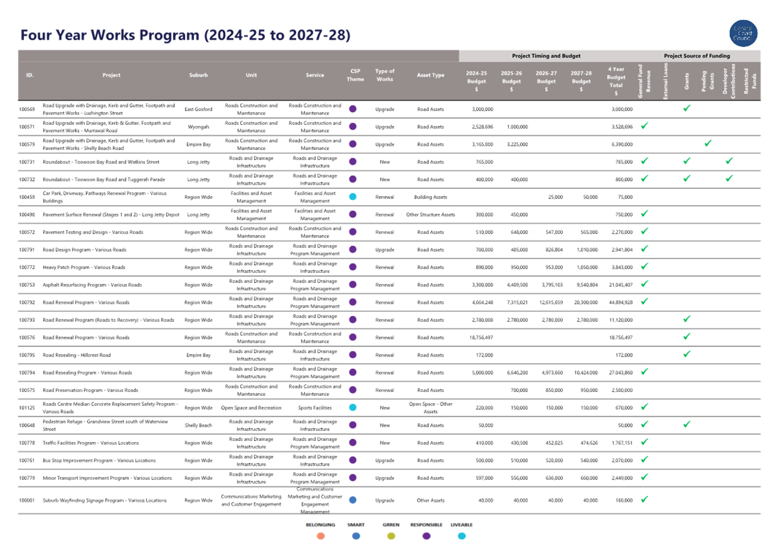Viewport: 778px width, 550px height.
Task: Select the blue SMART legend circle
Action: (x=356, y=536)
